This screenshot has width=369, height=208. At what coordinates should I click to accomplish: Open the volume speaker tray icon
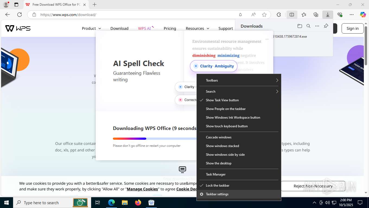click(327, 203)
